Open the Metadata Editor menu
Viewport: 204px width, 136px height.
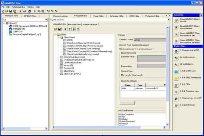click(18, 7)
